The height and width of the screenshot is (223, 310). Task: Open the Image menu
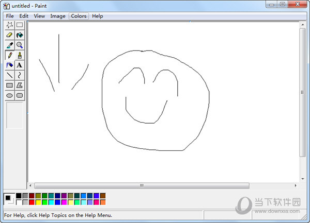click(x=57, y=16)
